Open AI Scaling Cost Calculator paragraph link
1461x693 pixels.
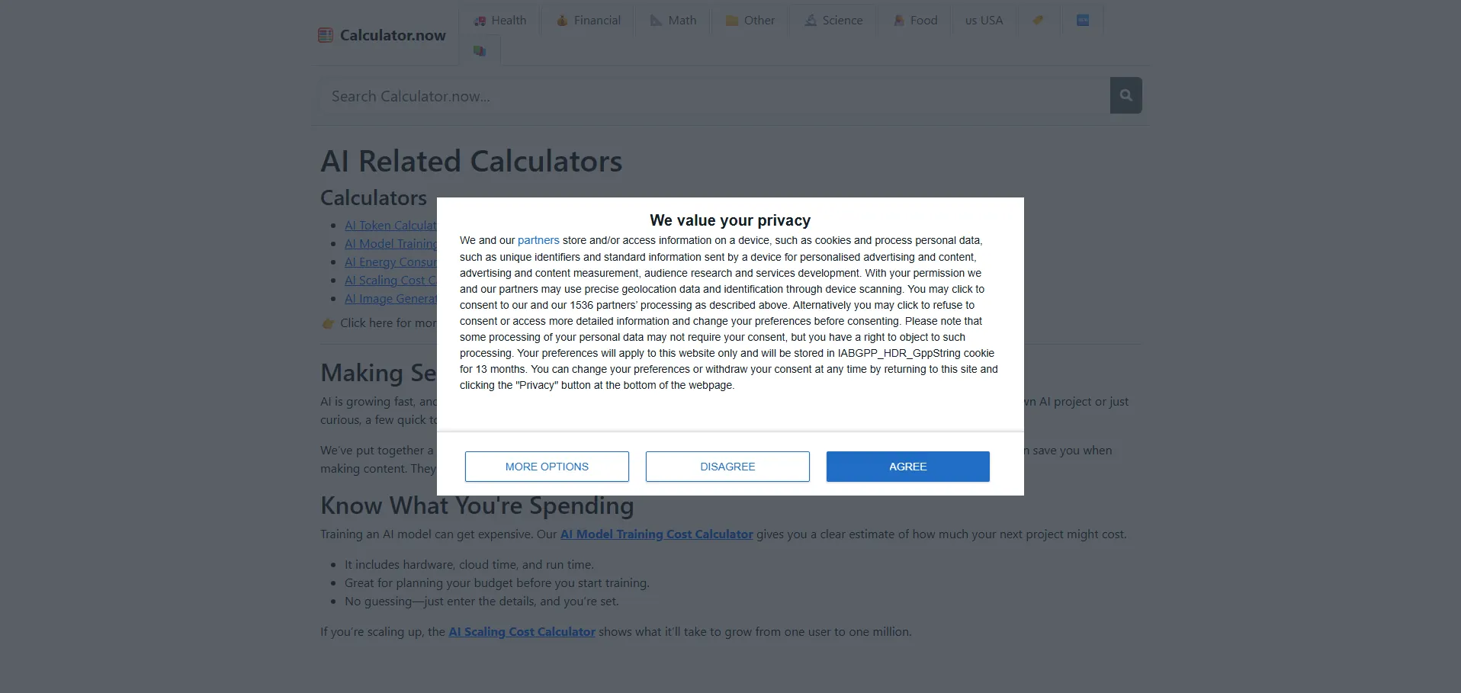522,632
